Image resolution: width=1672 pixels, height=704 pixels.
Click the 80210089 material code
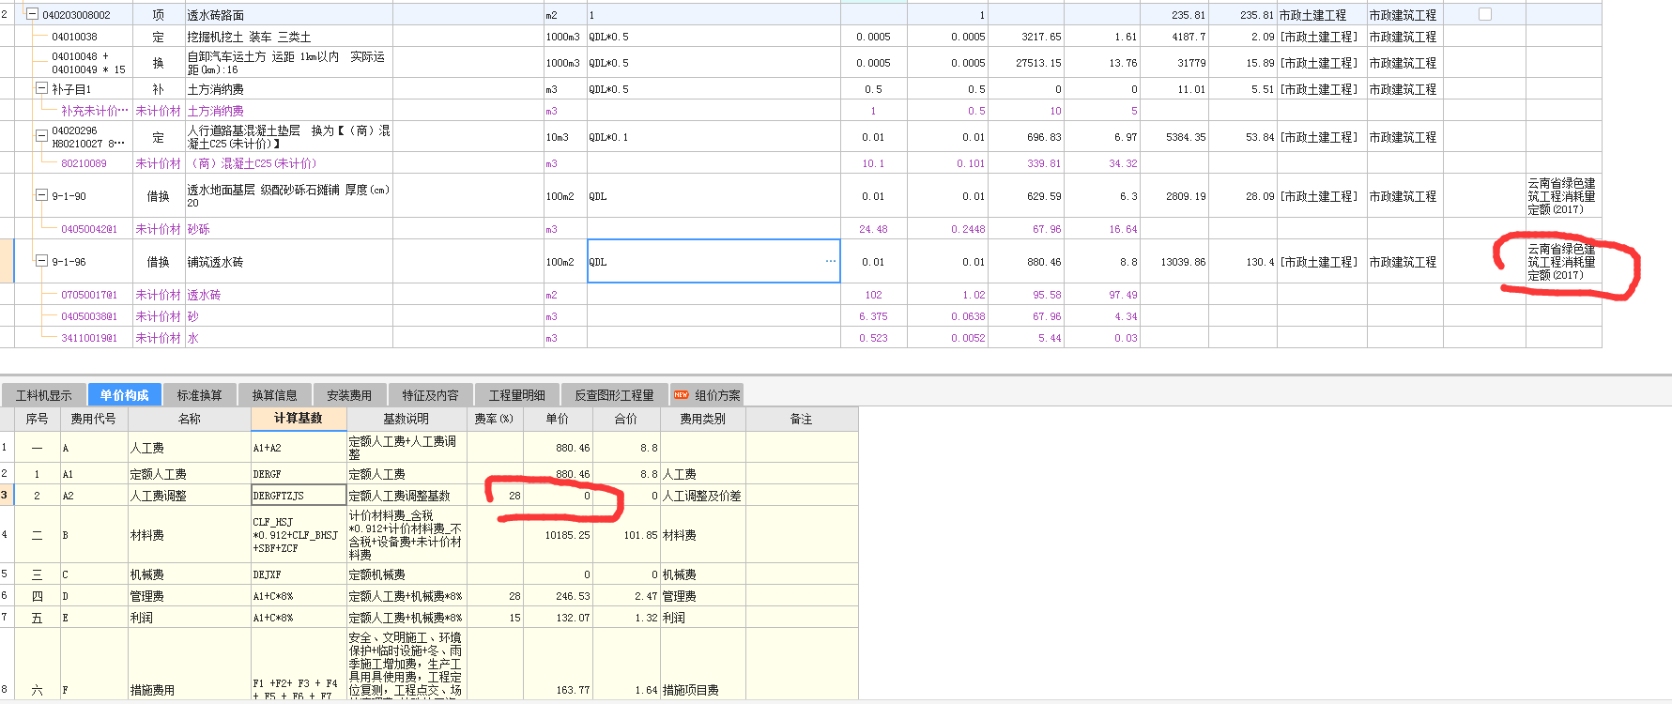click(84, 163)
